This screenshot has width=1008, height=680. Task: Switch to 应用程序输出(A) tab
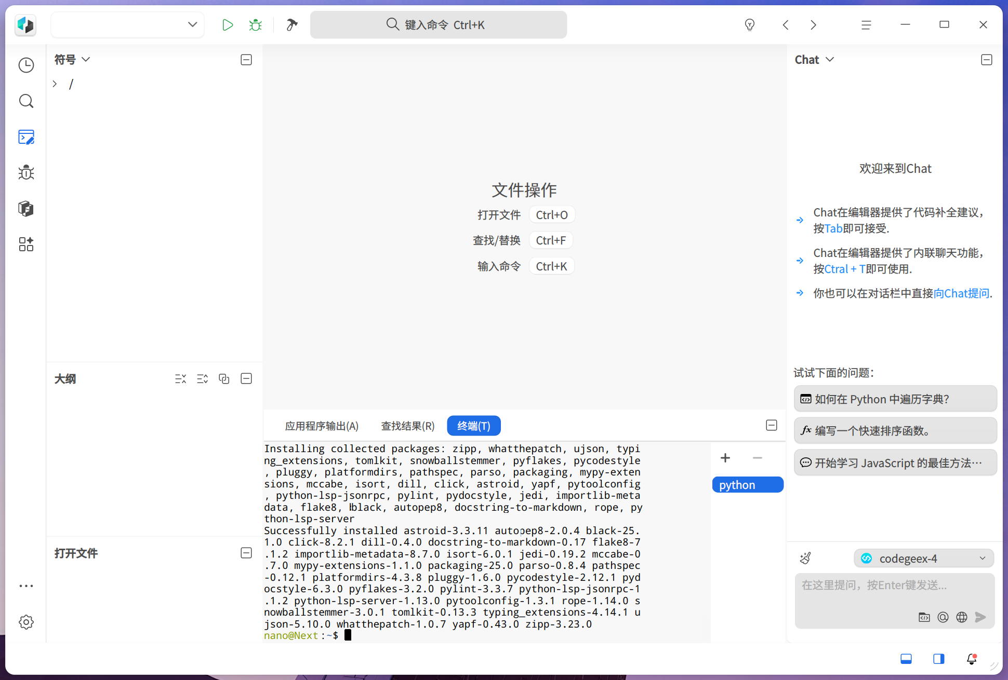[x=322, y=426]
